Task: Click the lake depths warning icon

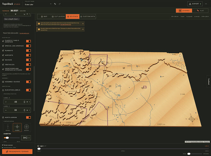Action: click(39, 24)
